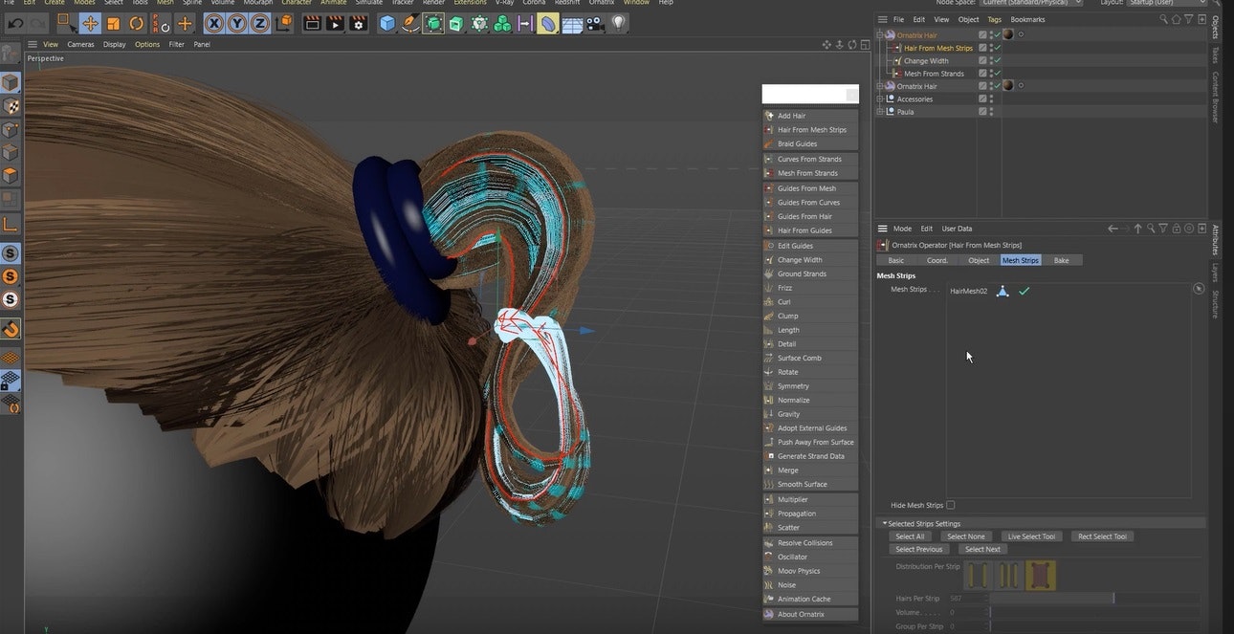1234x634 pixels.
Task: Click Braid Guides in the Ornatrix palette
Action: (x=810, y=143)
